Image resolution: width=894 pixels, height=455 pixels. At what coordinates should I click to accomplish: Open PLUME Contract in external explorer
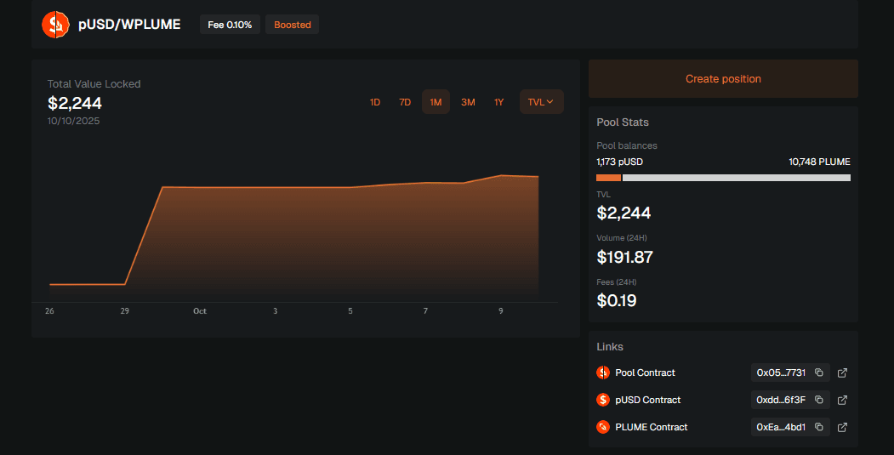[842, 427]
